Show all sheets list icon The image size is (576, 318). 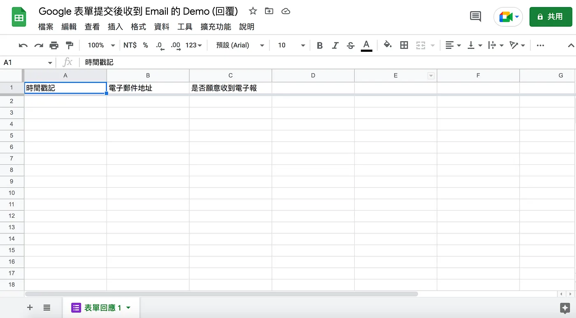pos(47,307)
